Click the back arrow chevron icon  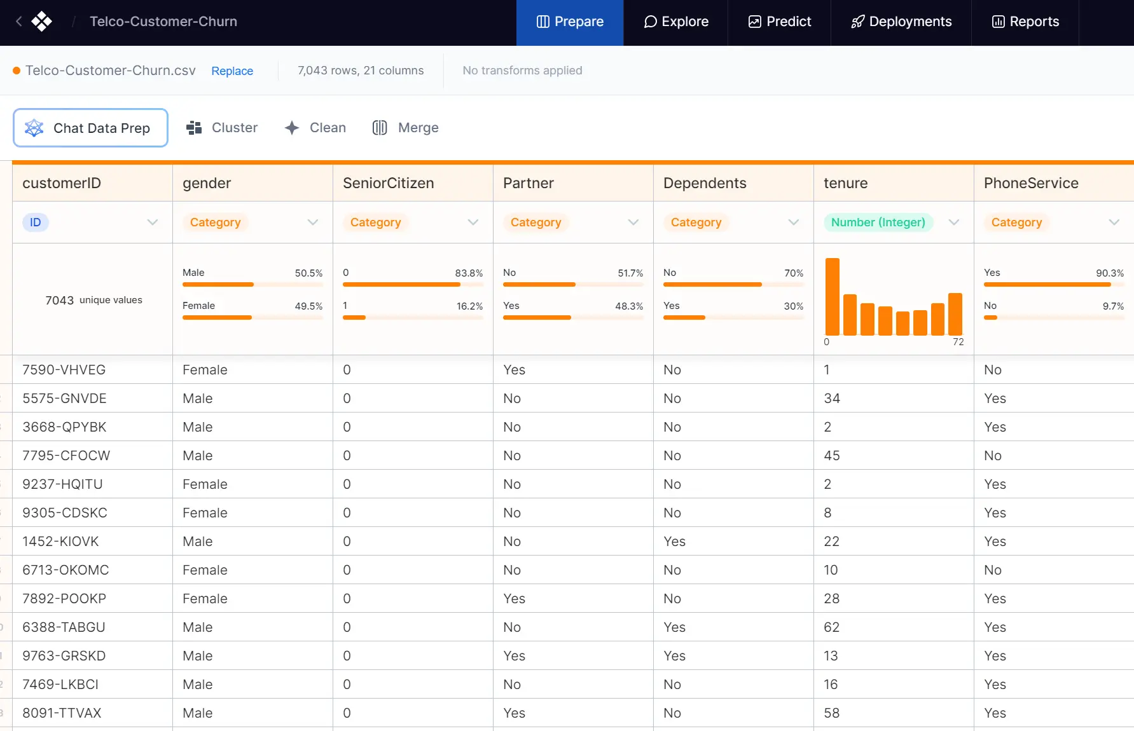coord(19,22)
